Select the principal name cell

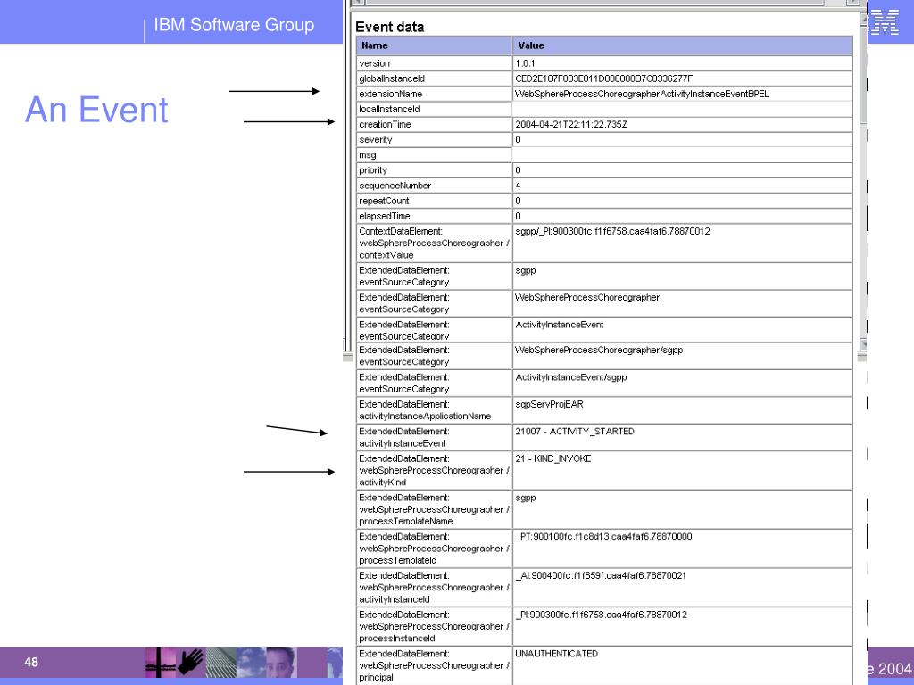coord(435,665)
